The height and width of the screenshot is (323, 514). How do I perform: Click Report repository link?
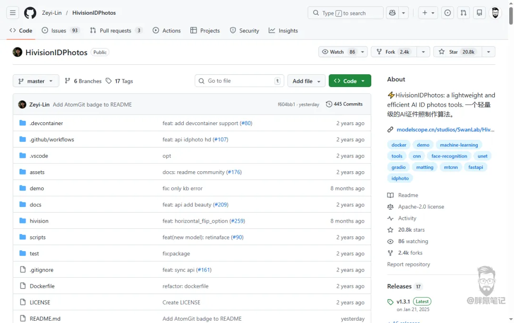408,264
